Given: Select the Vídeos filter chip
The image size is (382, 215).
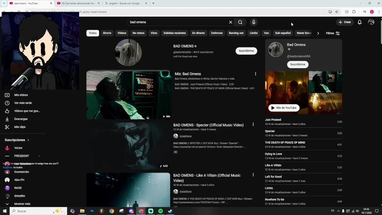Looking at the screenshot, I should (122, 33).
